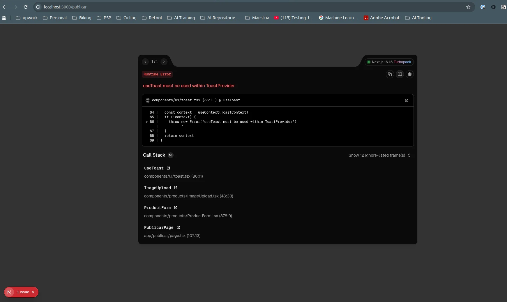This screenshot has height=302, width=507.
Task: Click the error message 'useToast must be used within ToastProvider'
Action: point(189,86)
